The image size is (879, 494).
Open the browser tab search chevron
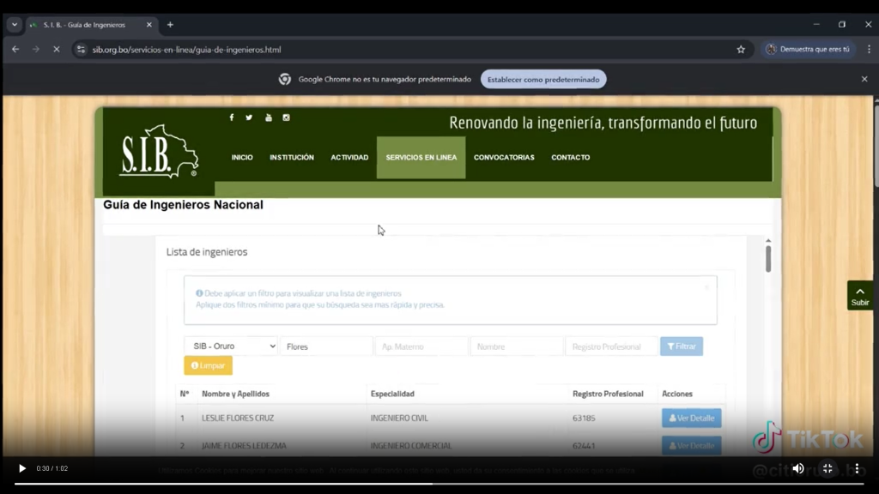pyautogui.click(x=13, y=24)
